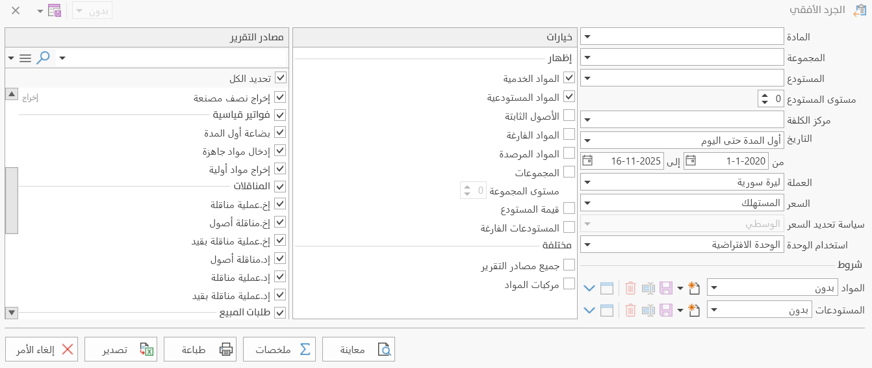The width and height of the screenshot is (872, 368).
Task: Open arrow beside hamburger icon in sources toolbar
Action: pyautogui.click(x=11, y=58)
